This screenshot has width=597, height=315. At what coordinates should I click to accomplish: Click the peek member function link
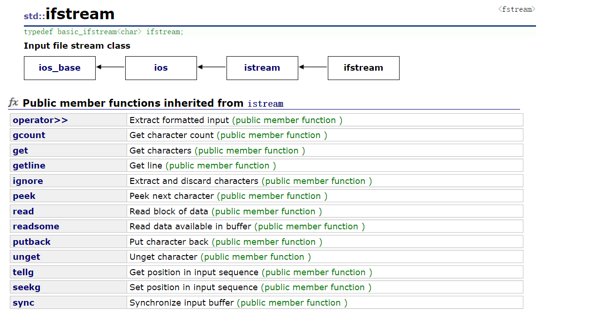pyautogui.click(x=23, y=196)
